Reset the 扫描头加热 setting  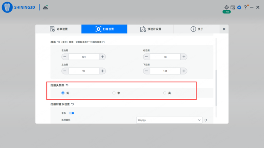[x=67, y=85]
